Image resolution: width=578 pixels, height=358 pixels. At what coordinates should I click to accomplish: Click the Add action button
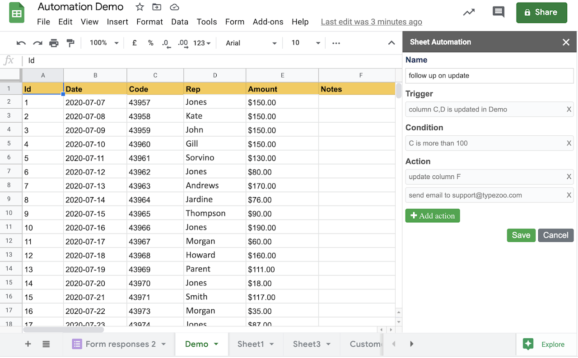coord(433,216)
